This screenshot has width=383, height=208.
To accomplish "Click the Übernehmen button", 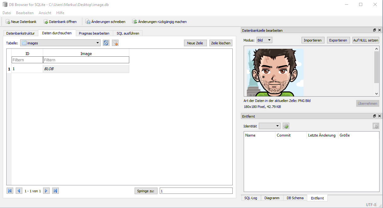I will tap(368, 104).
